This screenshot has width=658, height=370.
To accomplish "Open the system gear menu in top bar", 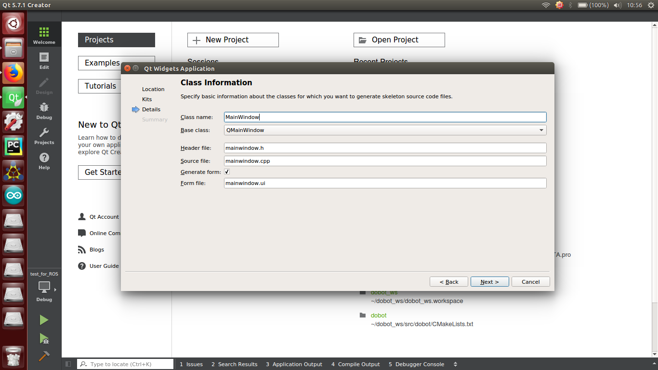I will pyautogui.click(x=651, y=5).
